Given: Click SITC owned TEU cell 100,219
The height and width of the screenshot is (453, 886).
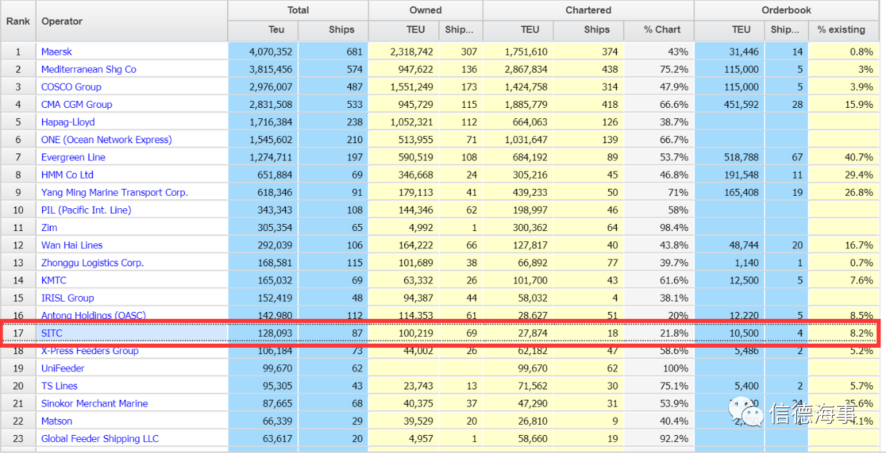Looking at the screenshot, I should (404, 333).
